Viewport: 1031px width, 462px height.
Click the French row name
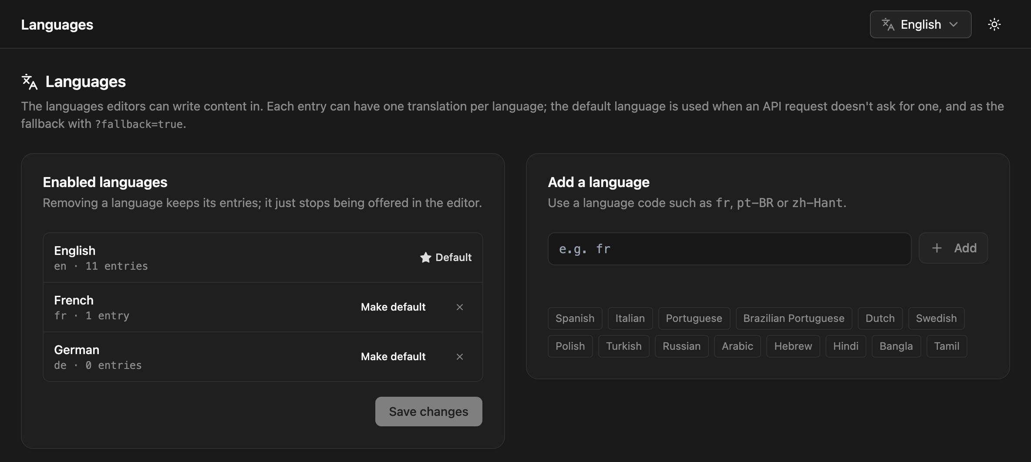[x=74, y=300]
